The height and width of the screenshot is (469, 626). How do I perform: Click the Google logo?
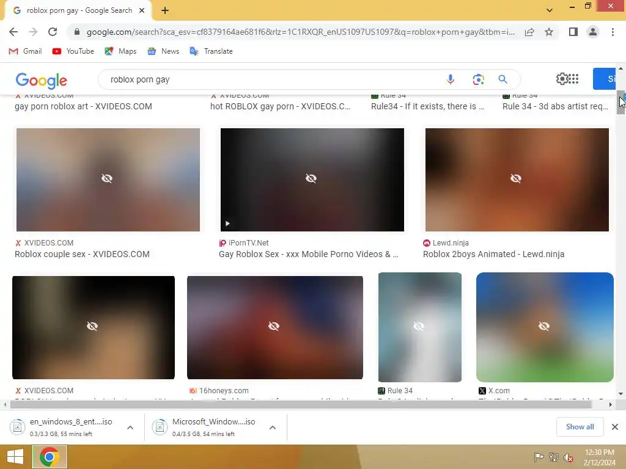click(x=42, y=81)
